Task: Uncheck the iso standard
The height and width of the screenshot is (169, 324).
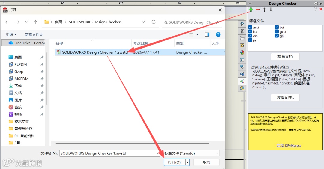Action: click(250, 31)
